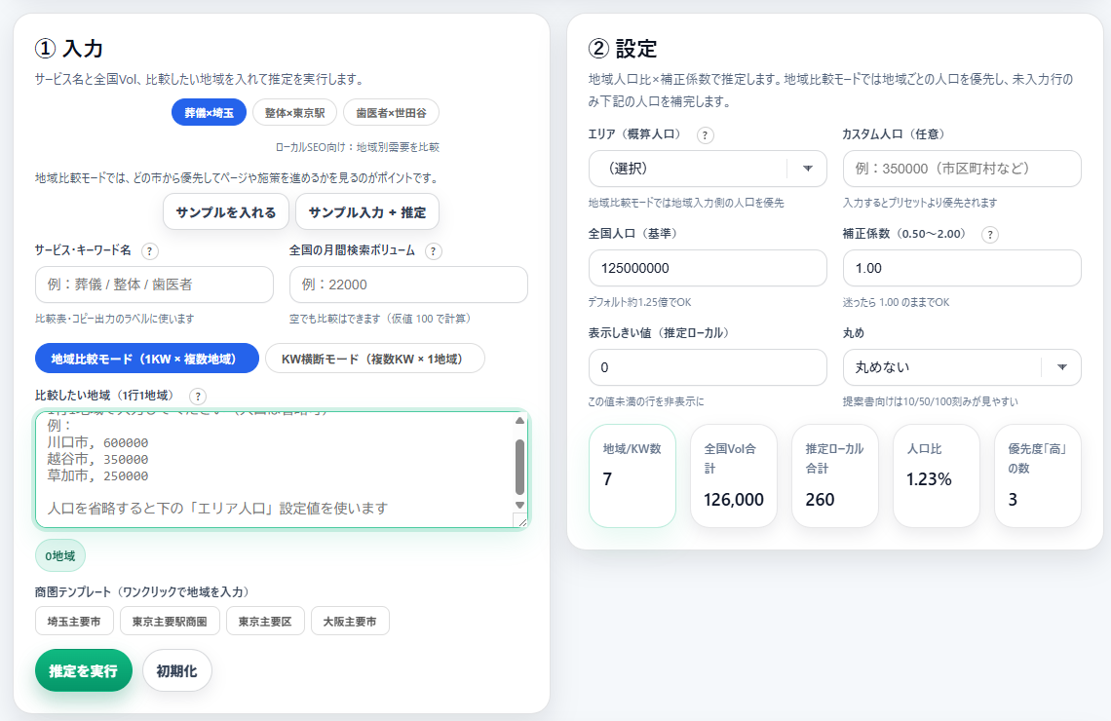Click the textarea resize handle corner
1111x721 pixels.
click(520, 520)
